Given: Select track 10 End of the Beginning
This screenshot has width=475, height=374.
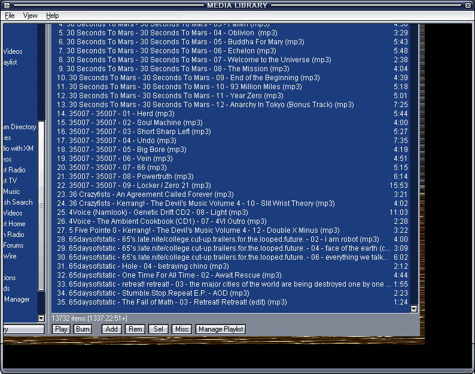Looking at the screenshot, I should [231, 78].
